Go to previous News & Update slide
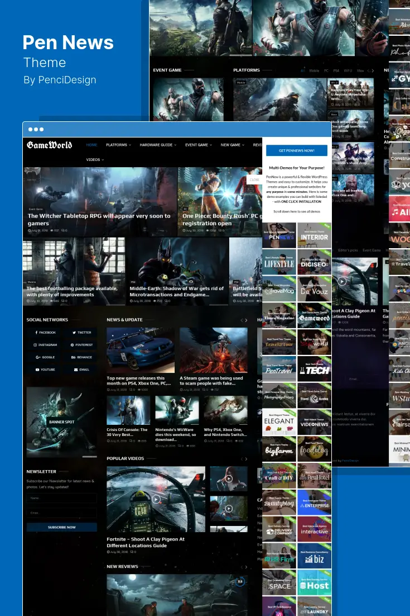 pos(242,320)
